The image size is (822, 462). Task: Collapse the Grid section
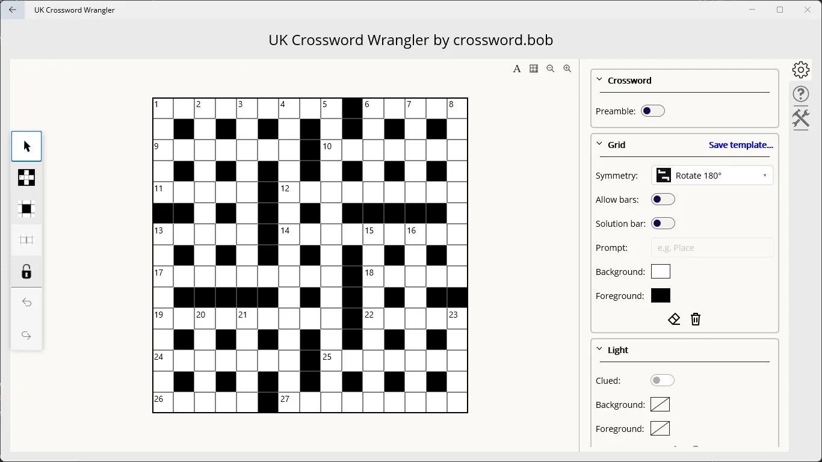599,144
